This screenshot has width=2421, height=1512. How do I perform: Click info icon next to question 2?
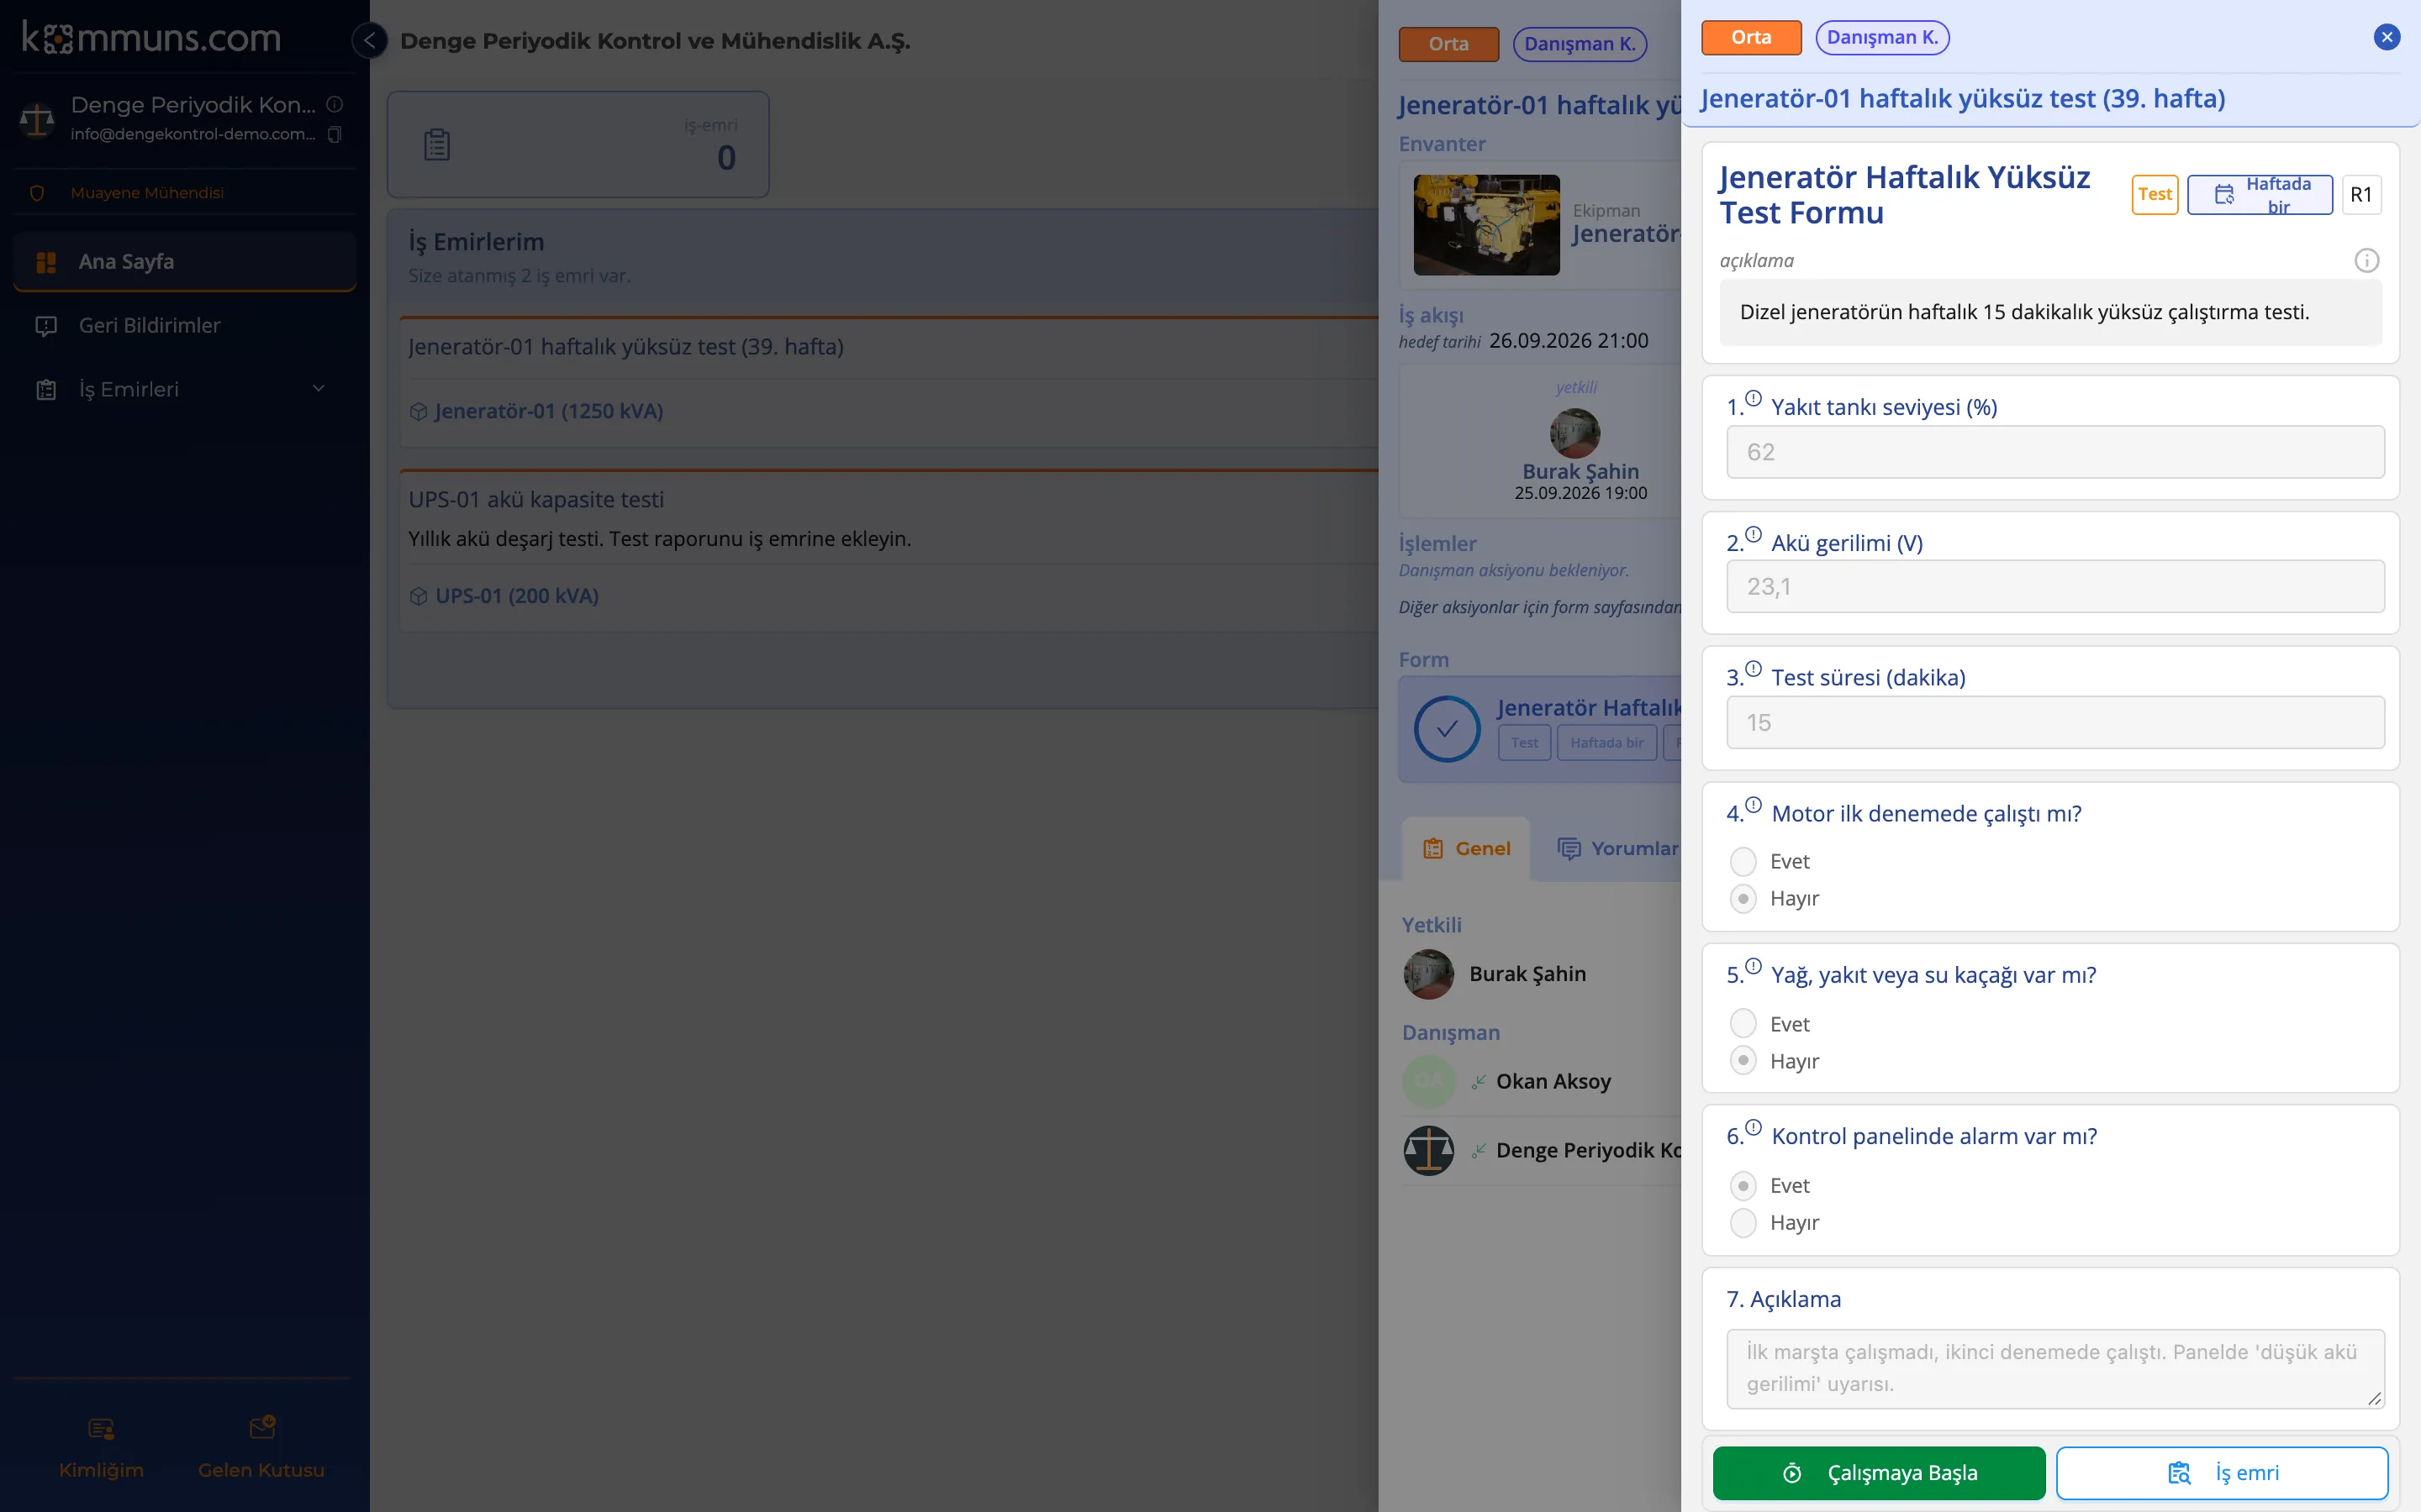point(1753,534)
